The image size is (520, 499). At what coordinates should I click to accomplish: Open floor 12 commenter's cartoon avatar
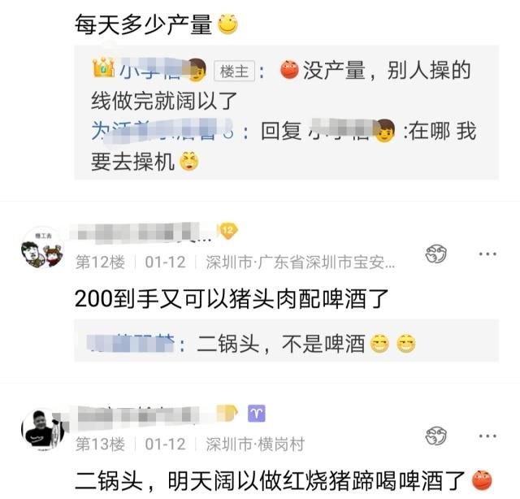(x=42, y=248)
